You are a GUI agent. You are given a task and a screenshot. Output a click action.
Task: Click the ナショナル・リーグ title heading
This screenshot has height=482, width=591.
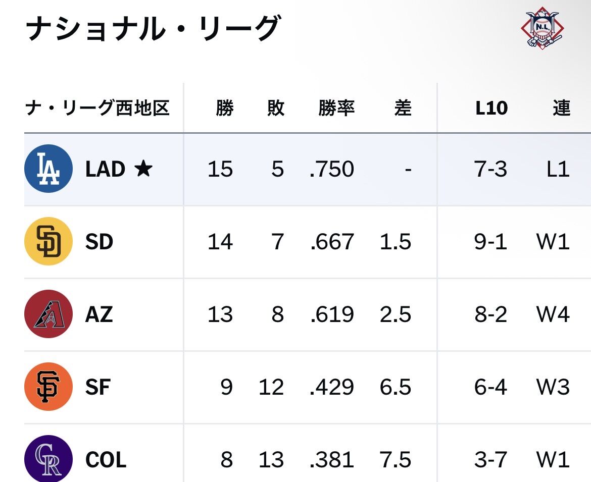point(153,28)
